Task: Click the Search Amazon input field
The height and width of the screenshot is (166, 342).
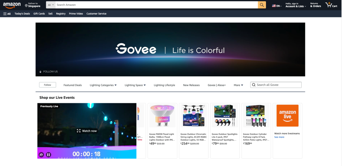Action: [156, 5]
